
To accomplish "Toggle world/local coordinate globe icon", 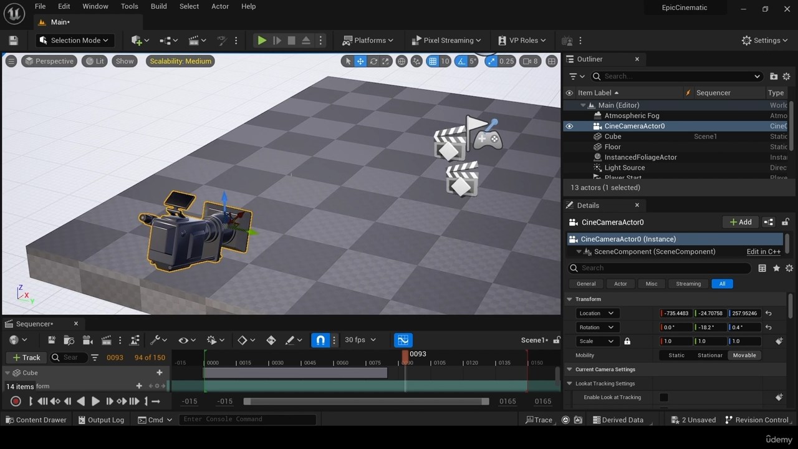I will click(402, 61).
